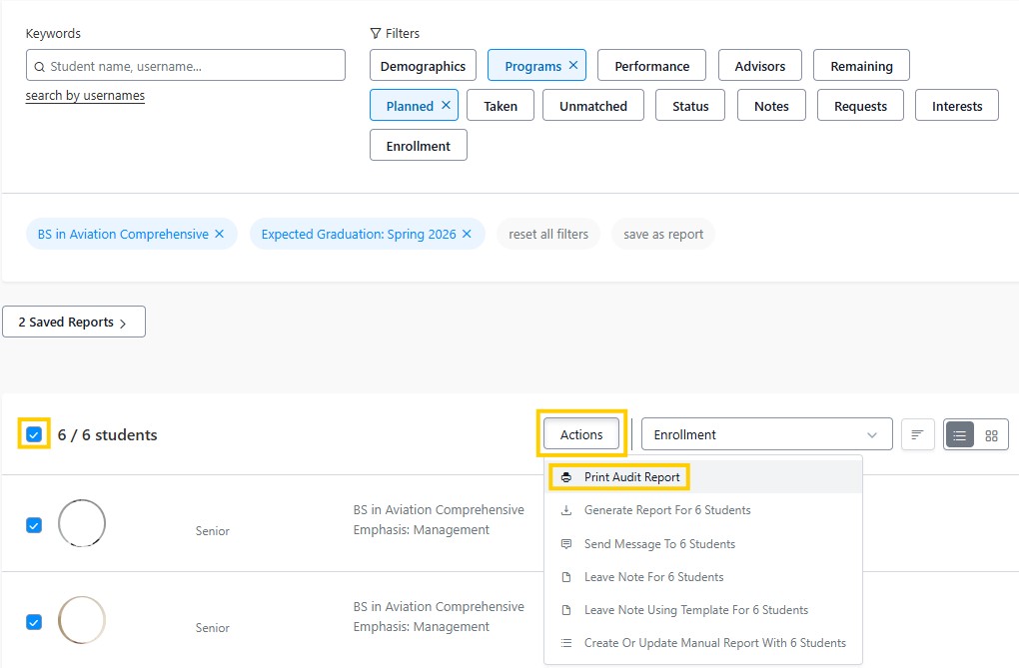Click the document icon beside Leave Note For 6 Students

point(566,576)
